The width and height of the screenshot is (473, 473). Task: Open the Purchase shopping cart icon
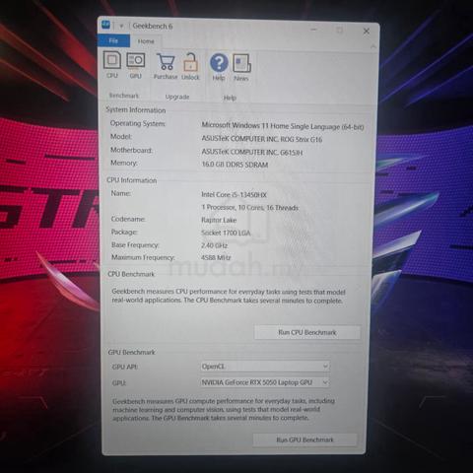click(166, 67)
